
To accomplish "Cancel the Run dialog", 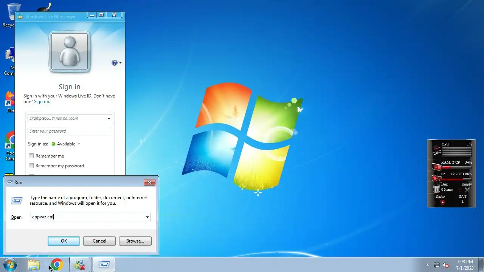I will 99,241.
